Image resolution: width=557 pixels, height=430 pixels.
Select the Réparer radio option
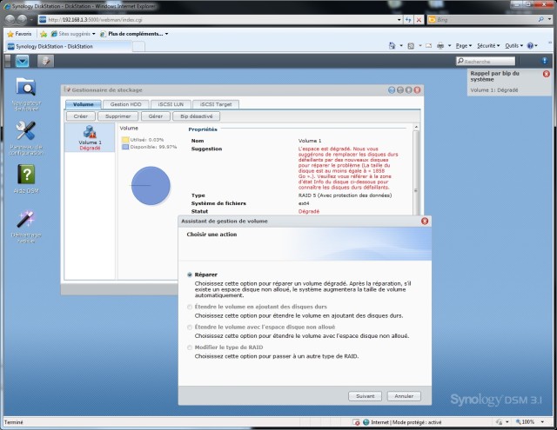(190, 275)
